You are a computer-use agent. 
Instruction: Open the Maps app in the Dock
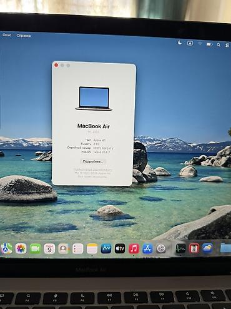click(6, 248)
